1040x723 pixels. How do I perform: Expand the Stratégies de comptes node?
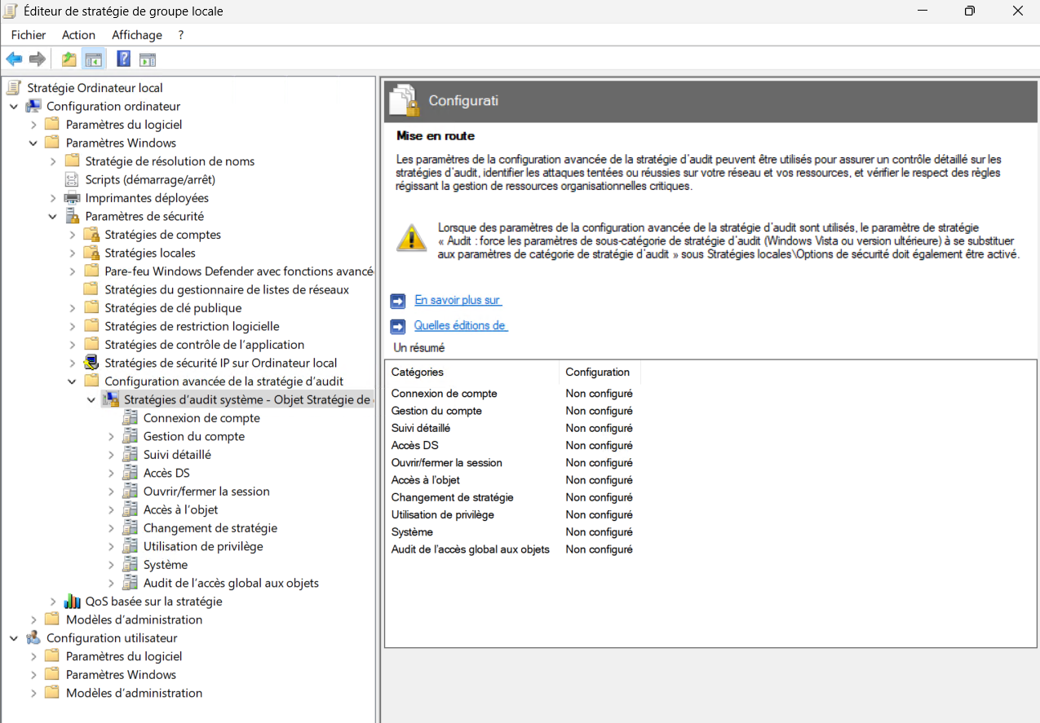(x=73, y=235)
